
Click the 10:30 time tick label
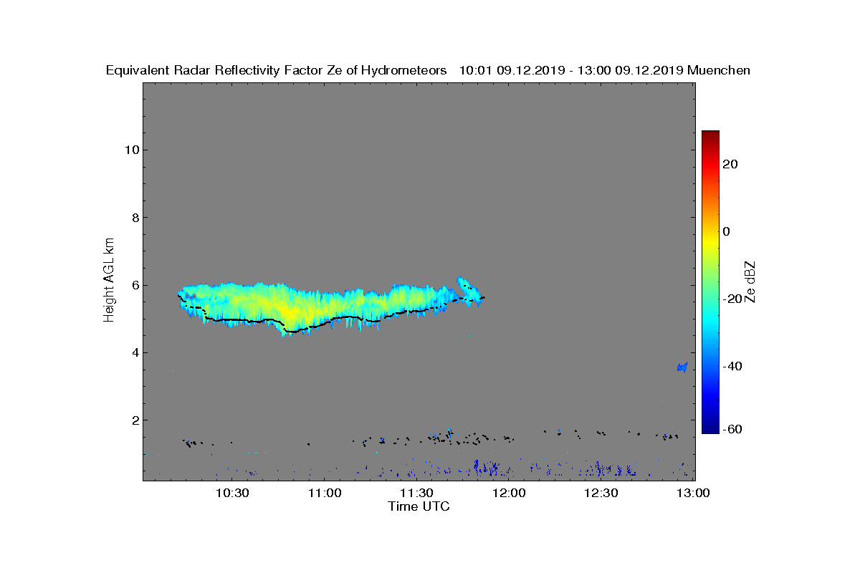pyautogui.click(x=231, y=493)
